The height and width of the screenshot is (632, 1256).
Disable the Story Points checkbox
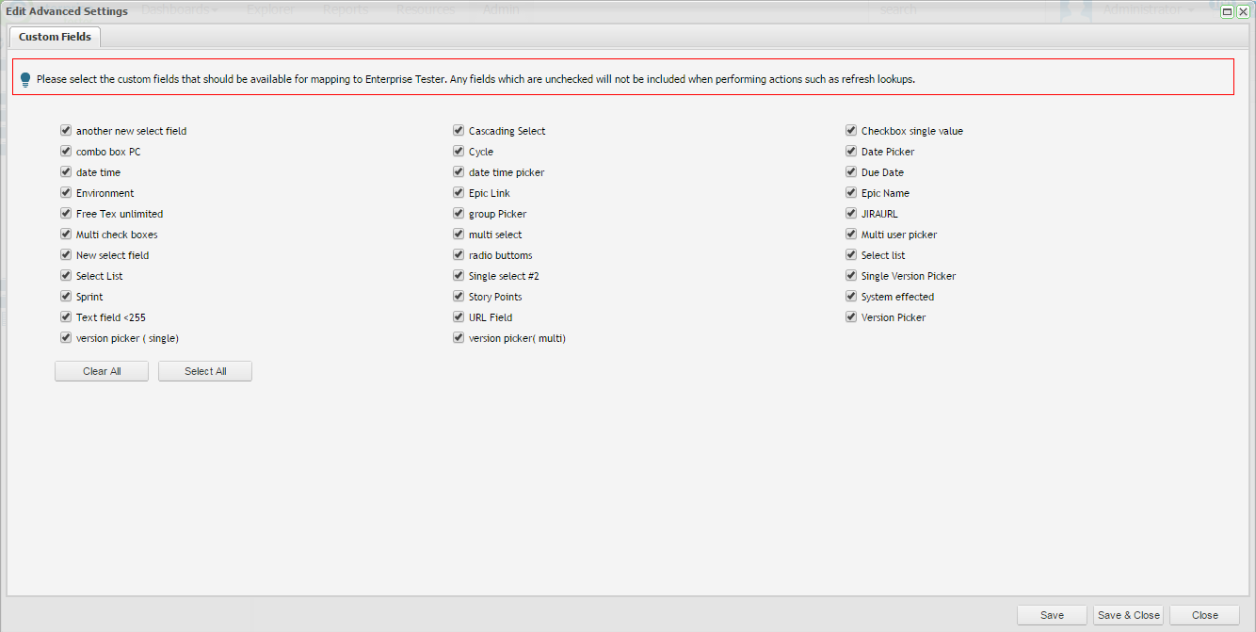(459, 297)
